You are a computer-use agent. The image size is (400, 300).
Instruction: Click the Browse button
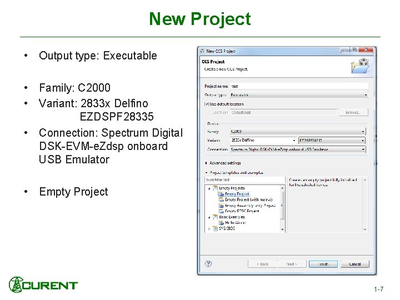coord(353,112)
